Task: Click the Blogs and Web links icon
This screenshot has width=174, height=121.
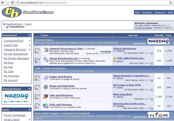Action: tap(46, 87)
